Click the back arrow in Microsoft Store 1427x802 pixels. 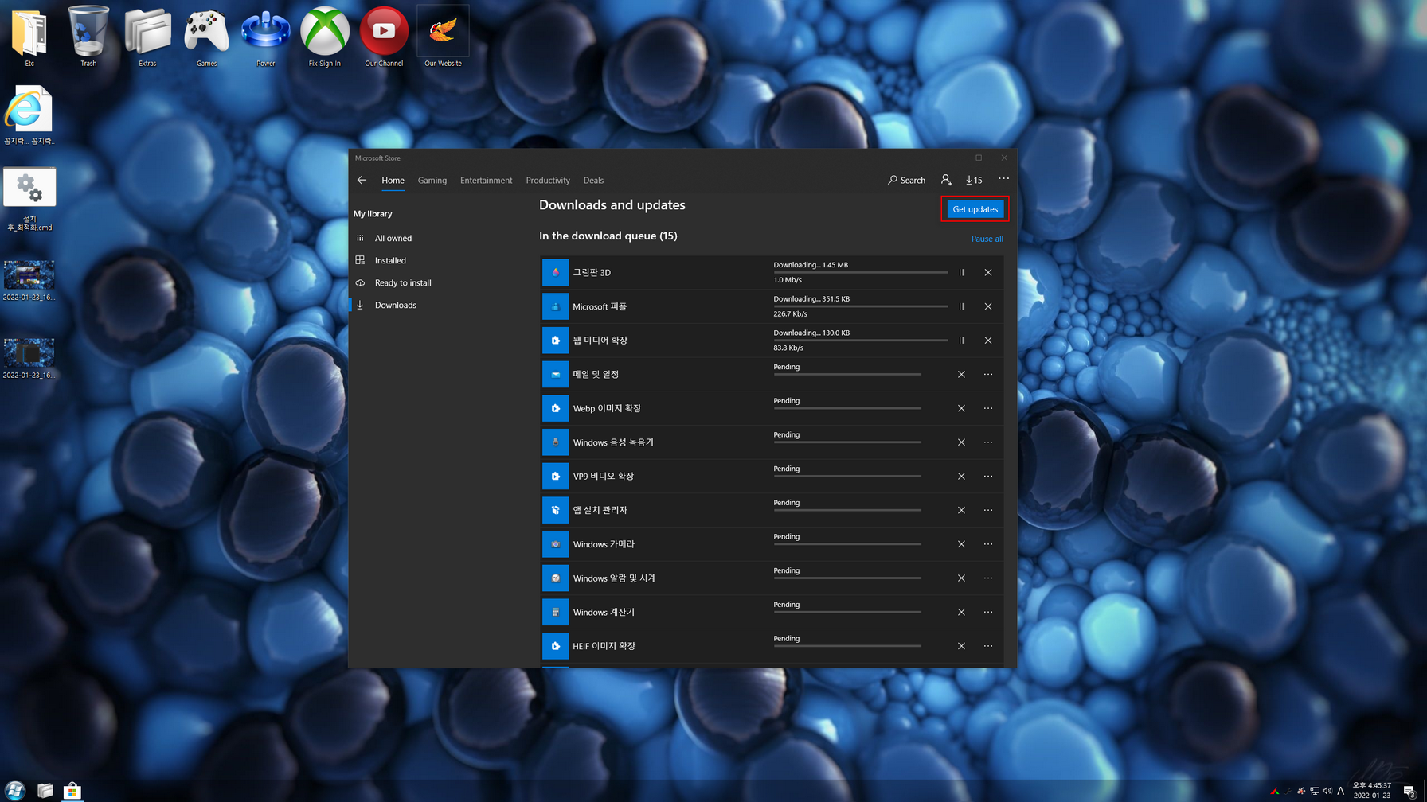pyautogui.click(x=362, y=180)
